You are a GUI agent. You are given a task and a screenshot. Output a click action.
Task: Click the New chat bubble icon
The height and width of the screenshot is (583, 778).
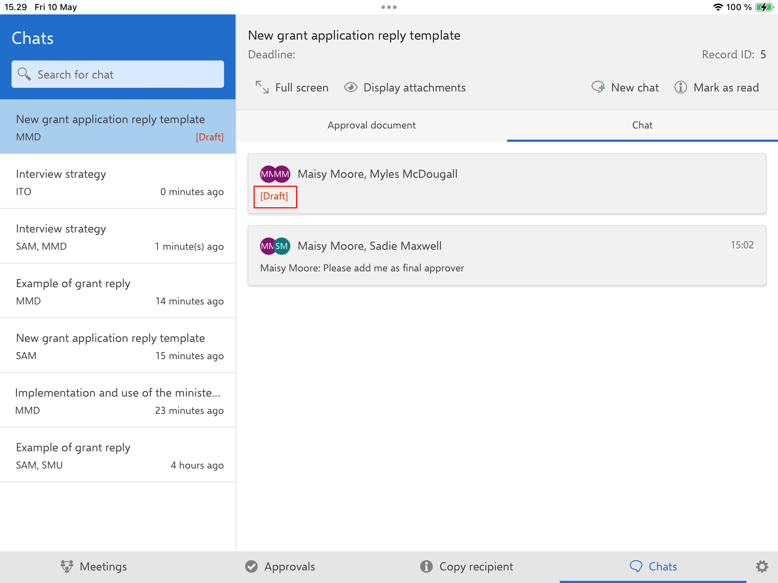pos(598,87)
